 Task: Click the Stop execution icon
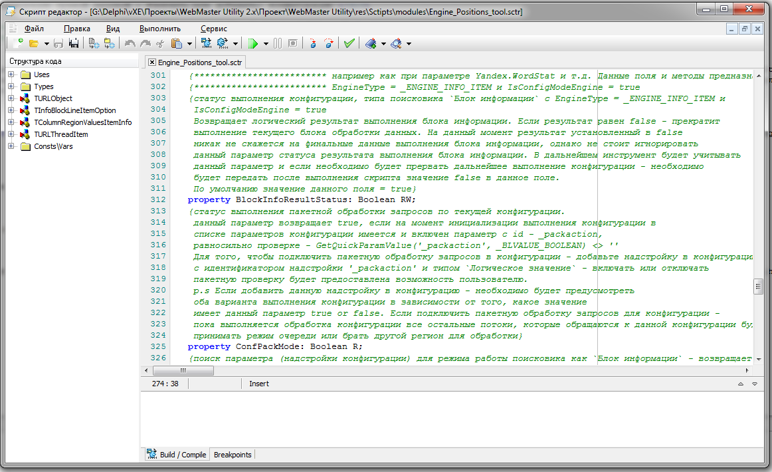point(292,43)
